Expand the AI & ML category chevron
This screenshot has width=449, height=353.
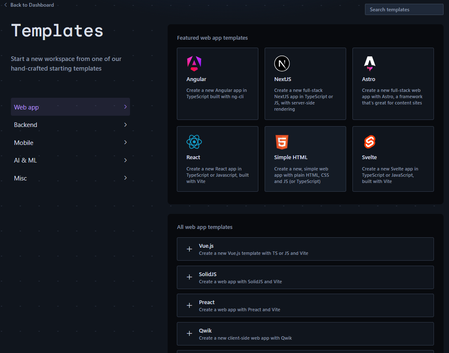[x=125, y=160]
